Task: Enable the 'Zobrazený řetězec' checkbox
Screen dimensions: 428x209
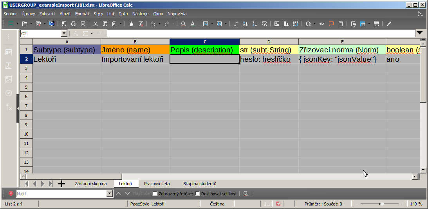Action: coord(155,194)
